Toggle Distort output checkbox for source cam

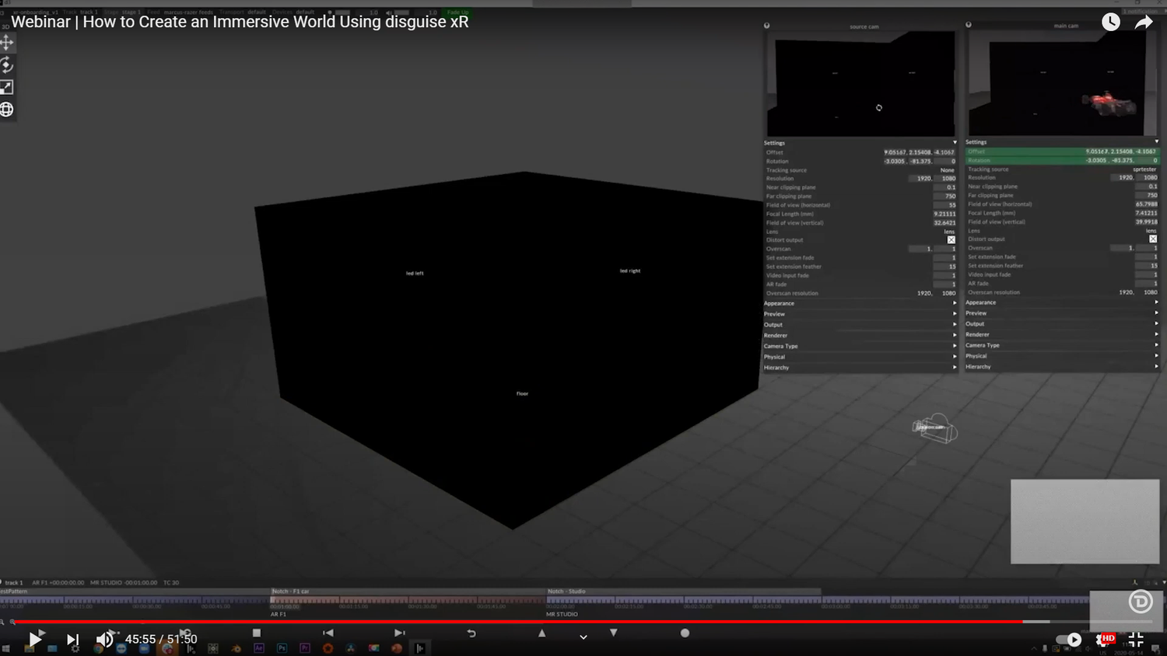pyautogui.click(x=951, y=240)
